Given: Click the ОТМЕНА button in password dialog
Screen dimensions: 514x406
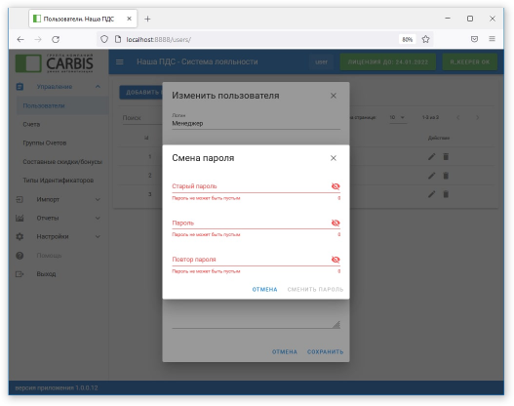Looking at the screenshot, I should tap(264, 290).
